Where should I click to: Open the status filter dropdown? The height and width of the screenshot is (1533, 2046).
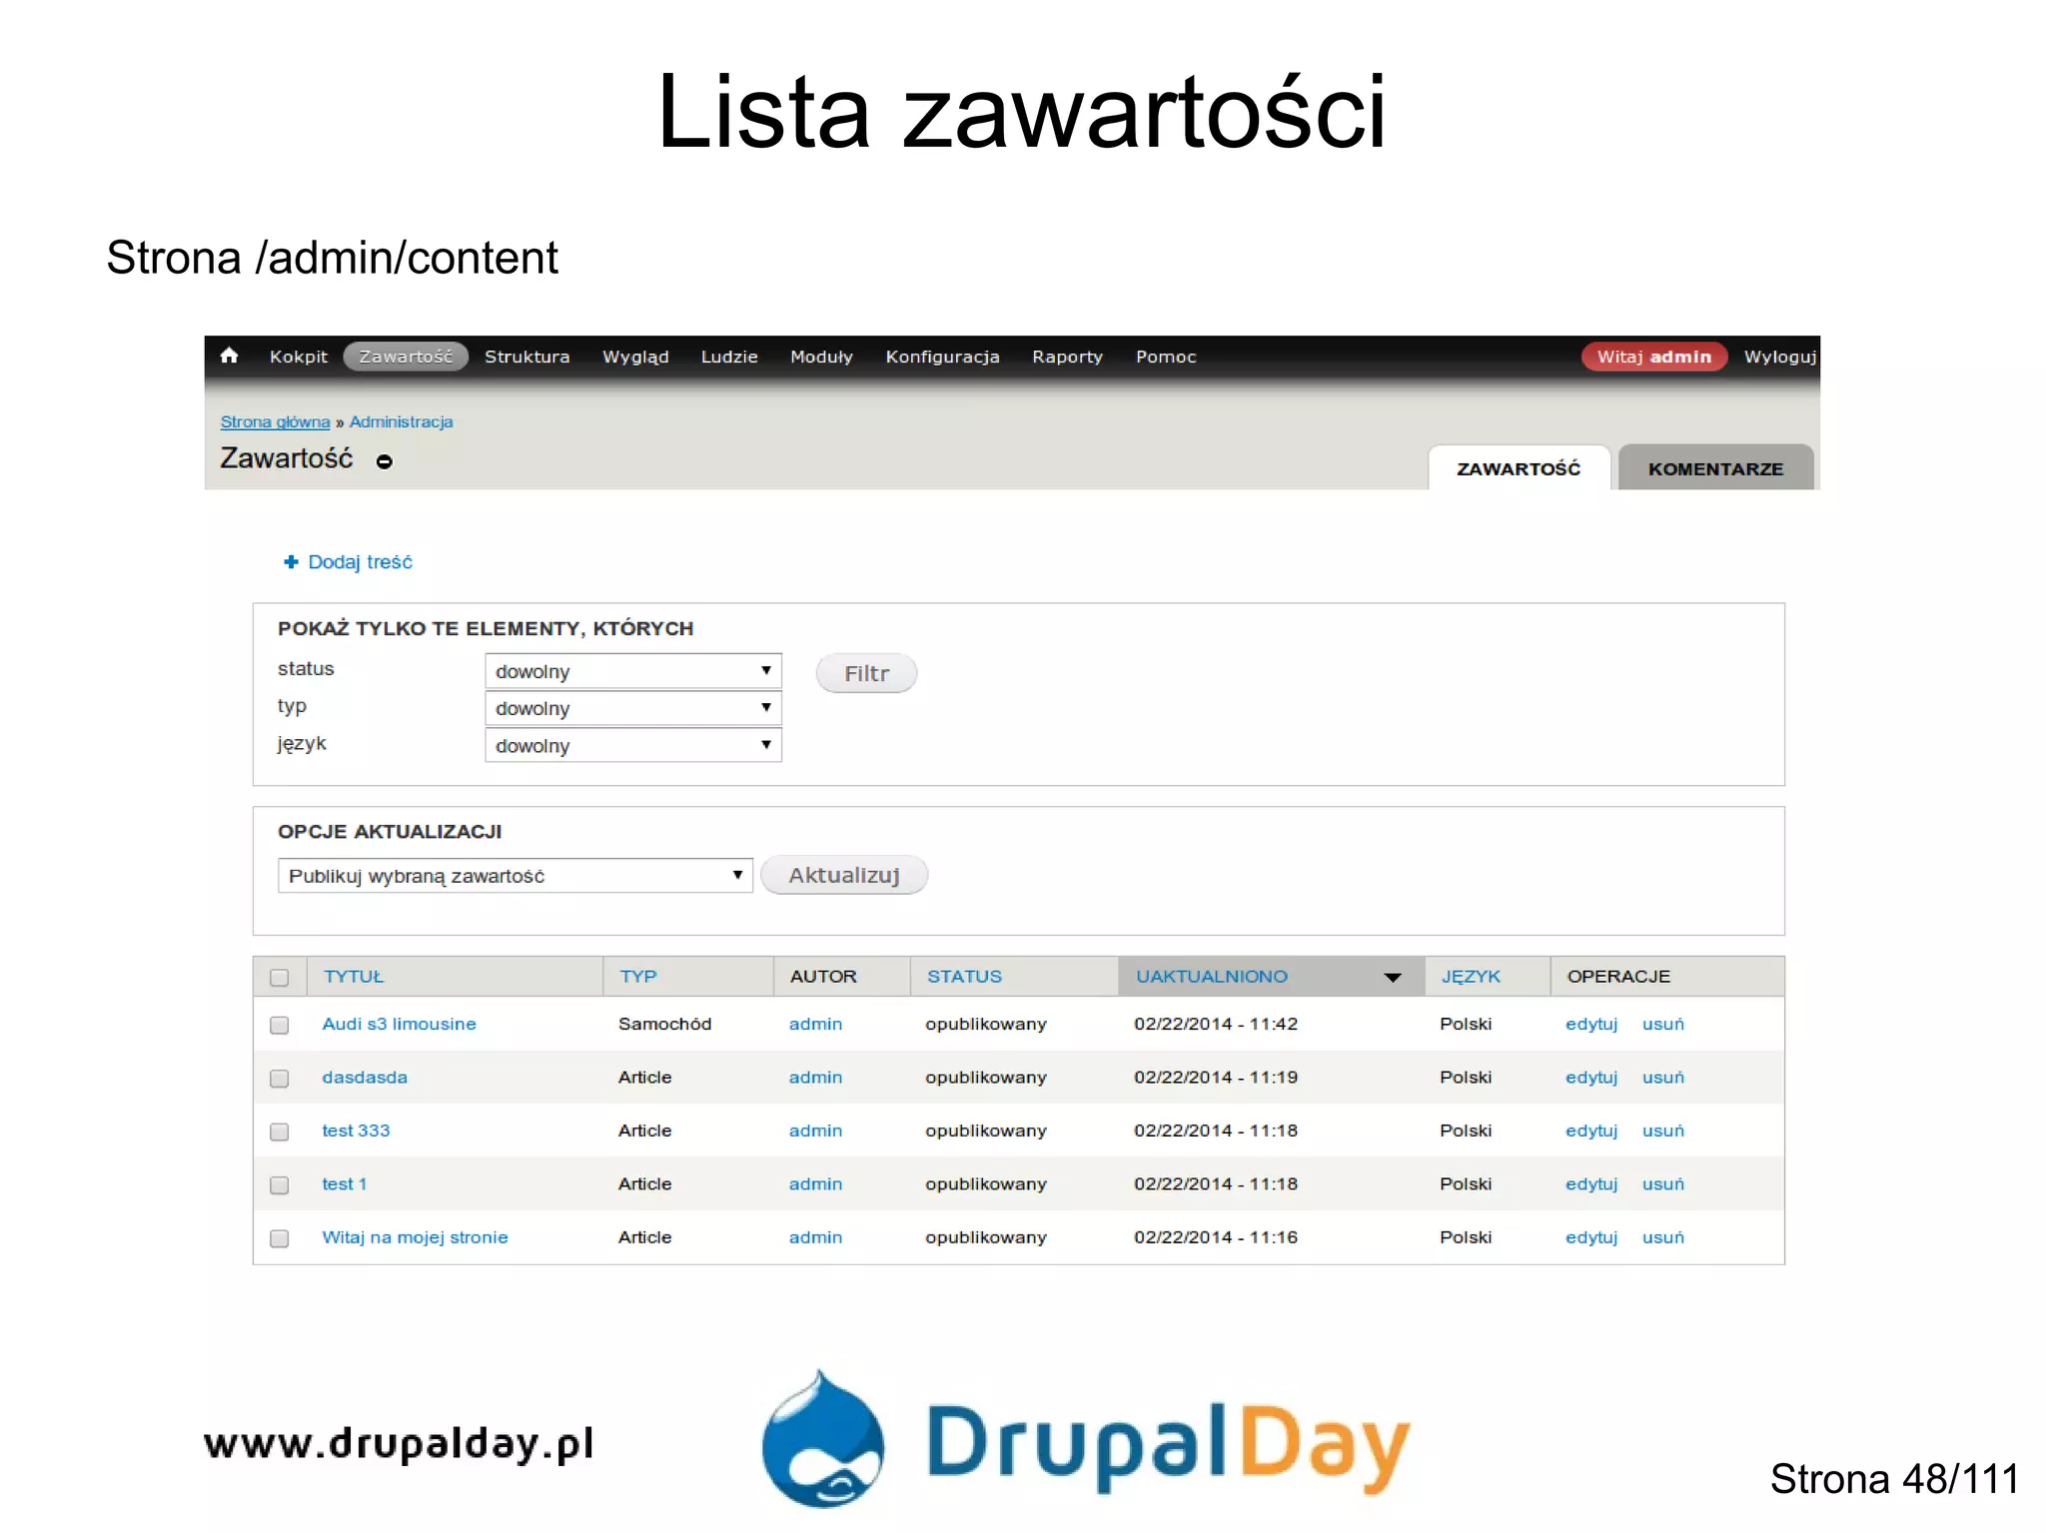tap(632, 671)
